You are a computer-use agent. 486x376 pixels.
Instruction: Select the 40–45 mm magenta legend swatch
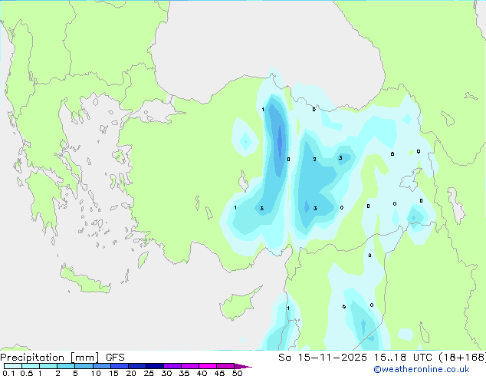[208, 366]
